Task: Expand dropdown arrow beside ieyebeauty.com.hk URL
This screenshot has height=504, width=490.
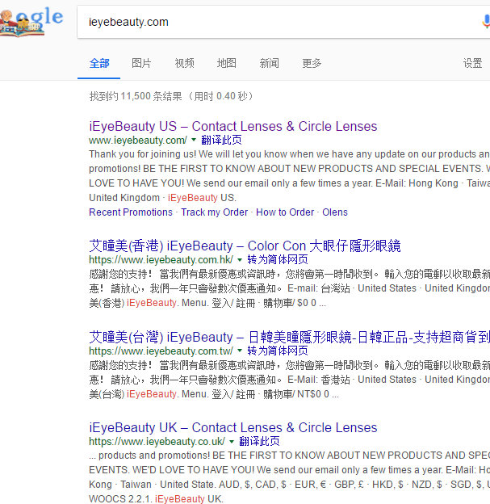Action: (x=240, y=259)
